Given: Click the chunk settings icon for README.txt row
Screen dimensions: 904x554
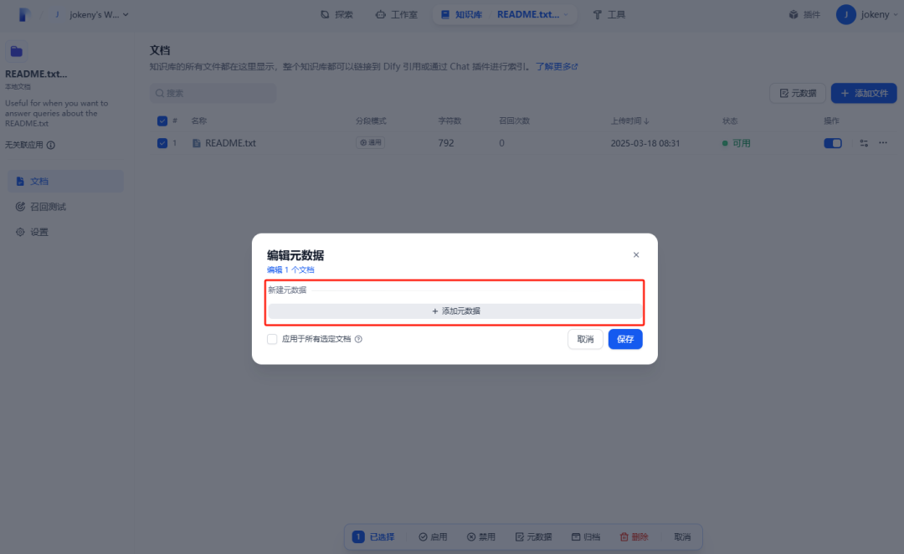Looking at the screenshot, I should pos(863,143).
